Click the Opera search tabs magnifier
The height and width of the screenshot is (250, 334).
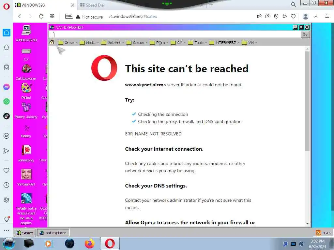pos(293,5)
